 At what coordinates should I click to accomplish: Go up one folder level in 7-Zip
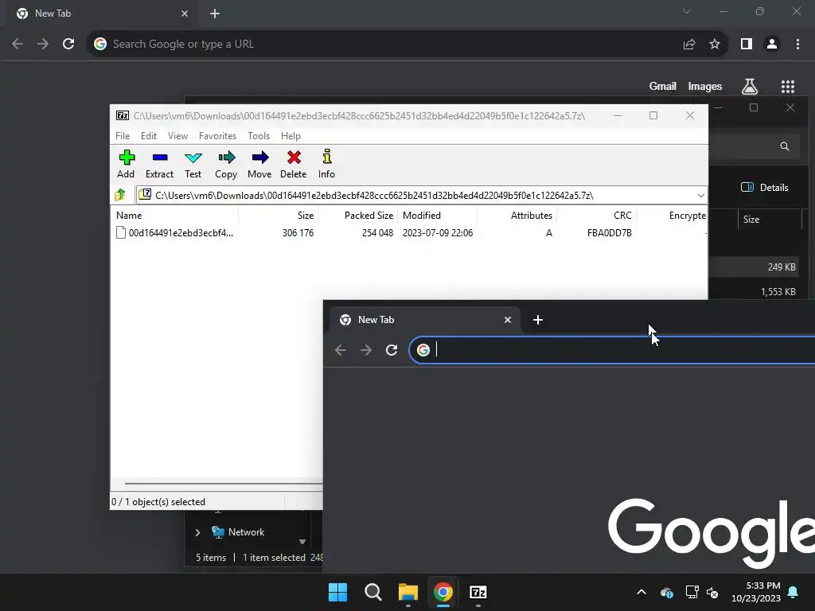(x=121, y=195)
